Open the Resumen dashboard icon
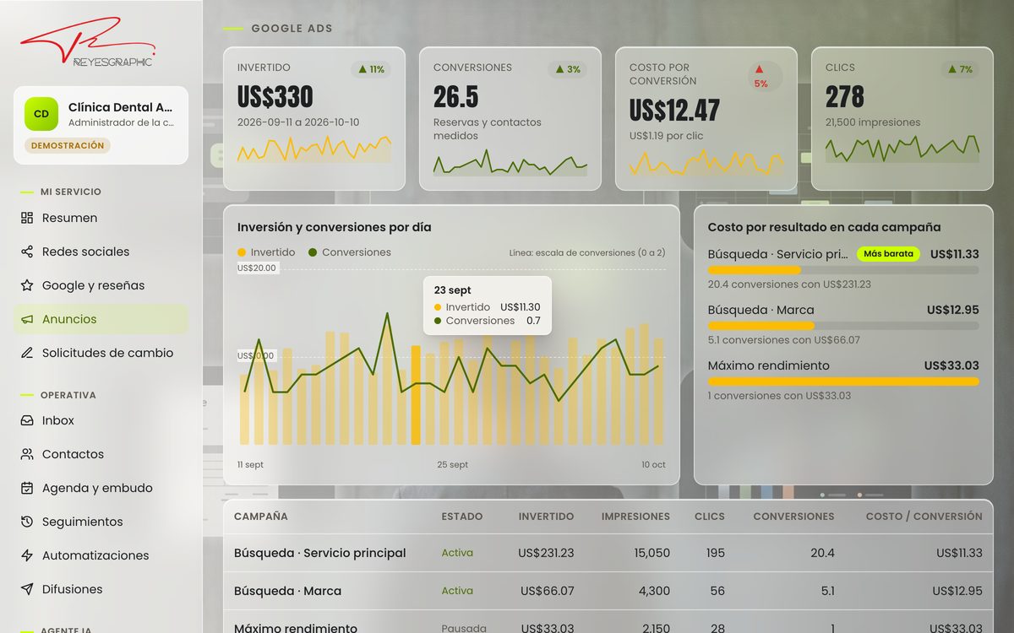The height and width of the screenshot is (633, 1014). tap(27, 218)
